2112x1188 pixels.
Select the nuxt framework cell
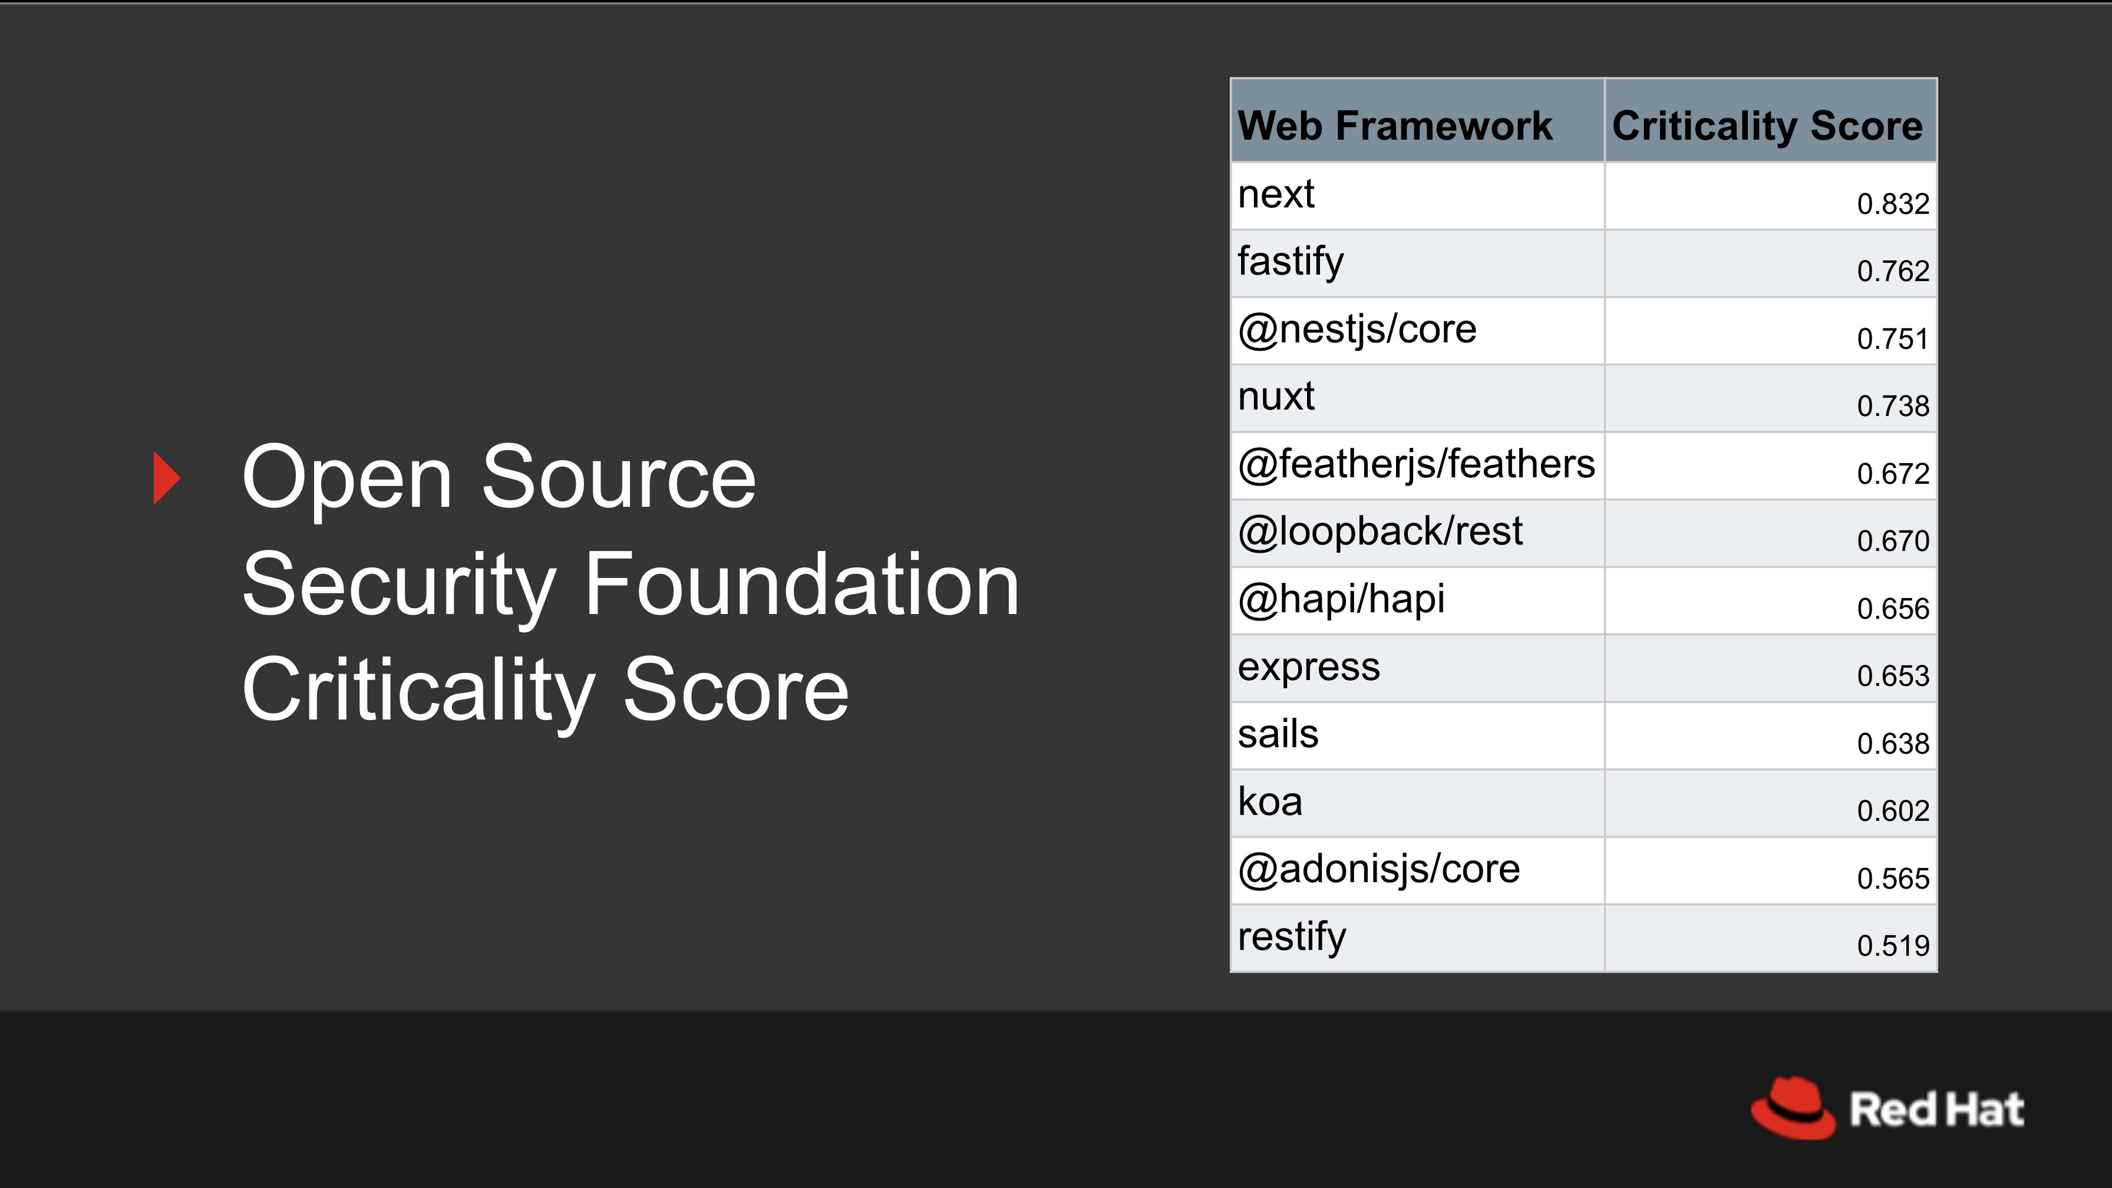[x=1276, y=398]
